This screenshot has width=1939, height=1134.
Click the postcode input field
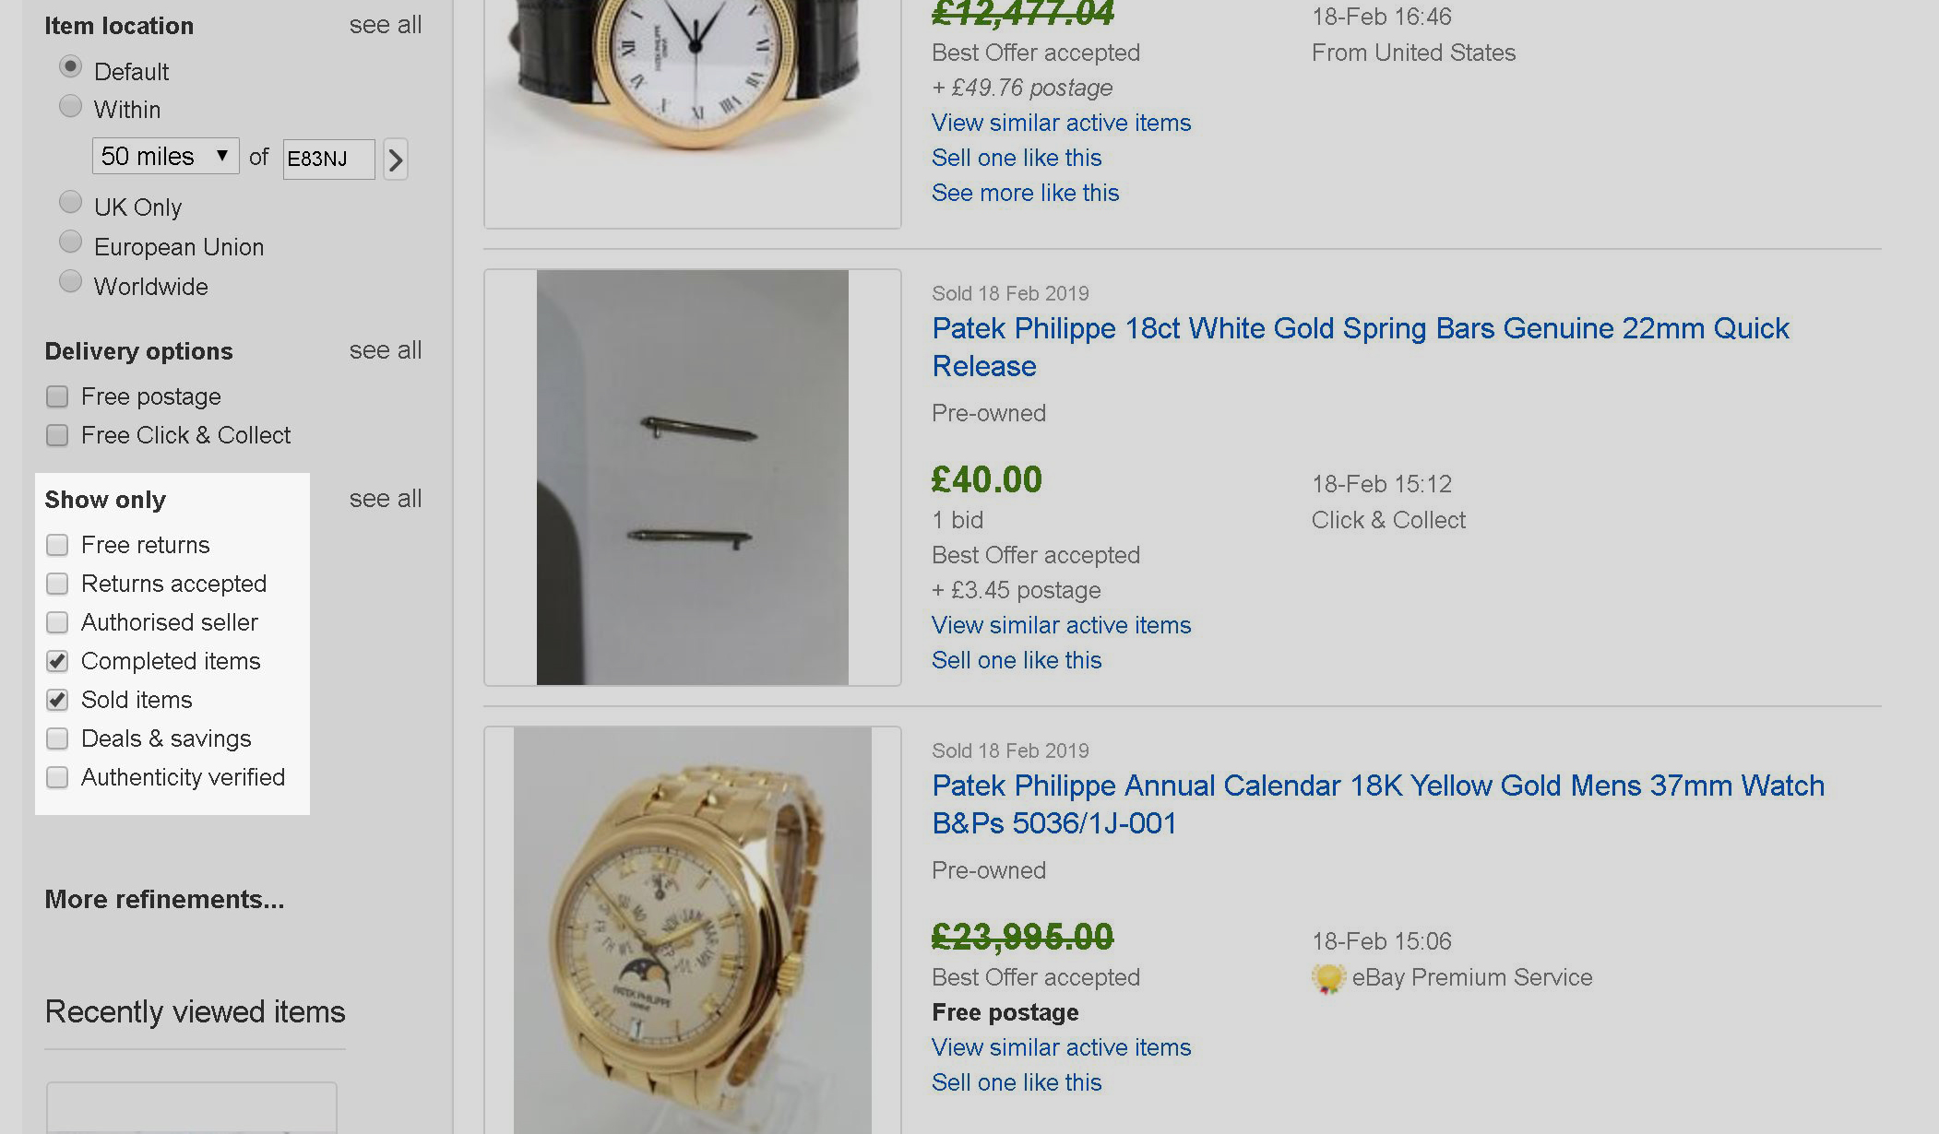(x=328, y=159)
